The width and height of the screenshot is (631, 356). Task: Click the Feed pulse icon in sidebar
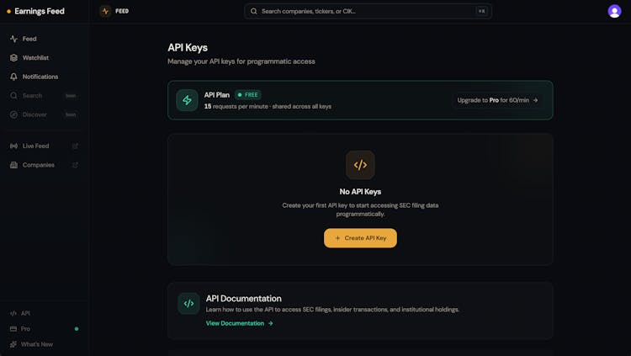13,39
